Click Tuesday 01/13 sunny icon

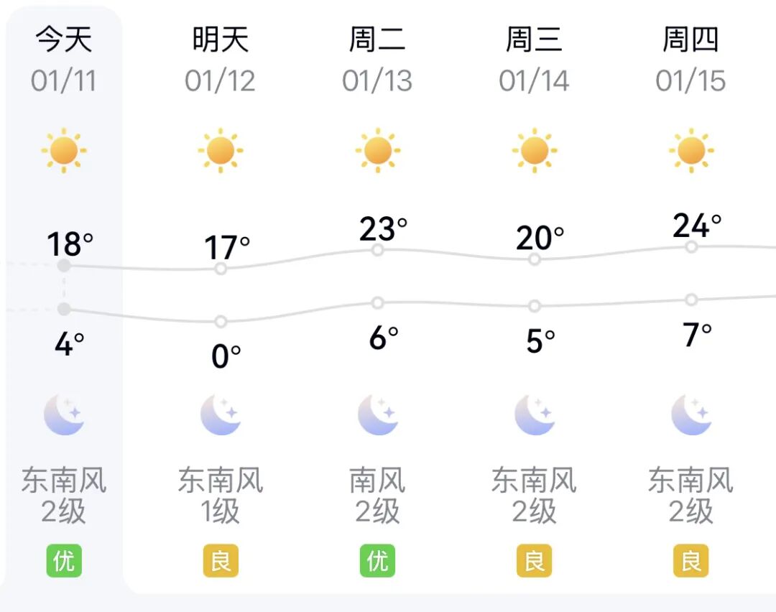[377, 151]
